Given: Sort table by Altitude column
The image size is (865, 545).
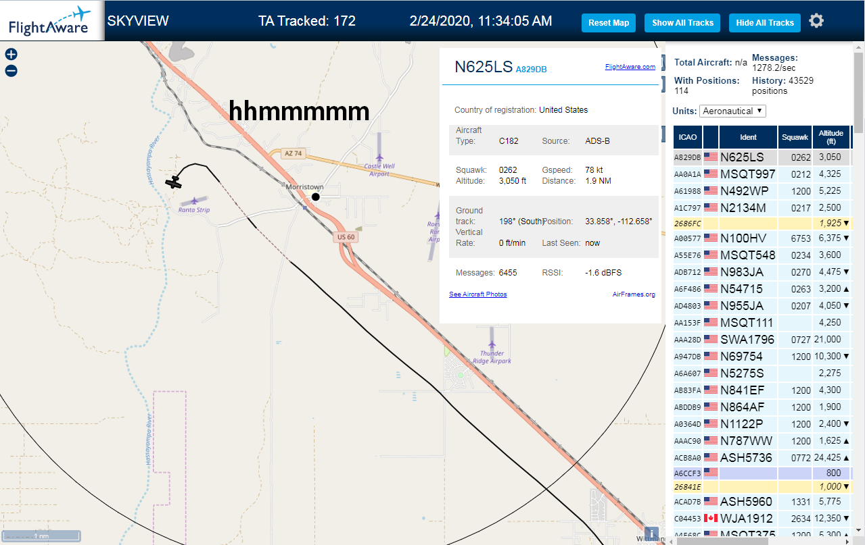Looking at the screenshot, I should pos(831,137).
